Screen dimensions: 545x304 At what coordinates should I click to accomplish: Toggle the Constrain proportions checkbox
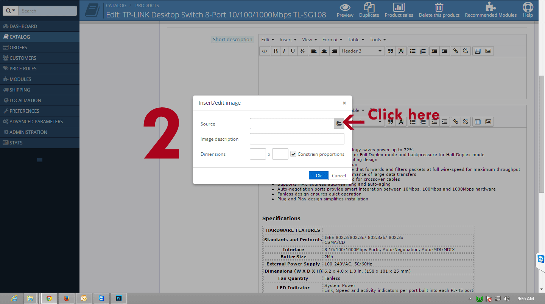click(x=293, y=154)
